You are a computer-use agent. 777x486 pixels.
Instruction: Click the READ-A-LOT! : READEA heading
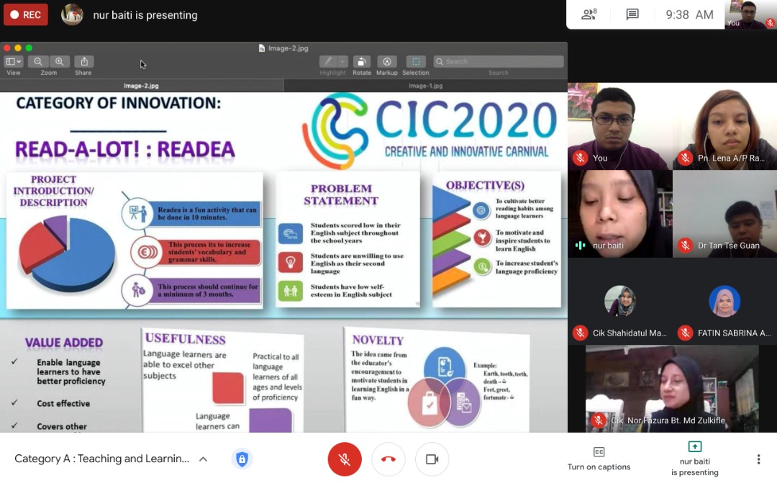coord(125,150)
